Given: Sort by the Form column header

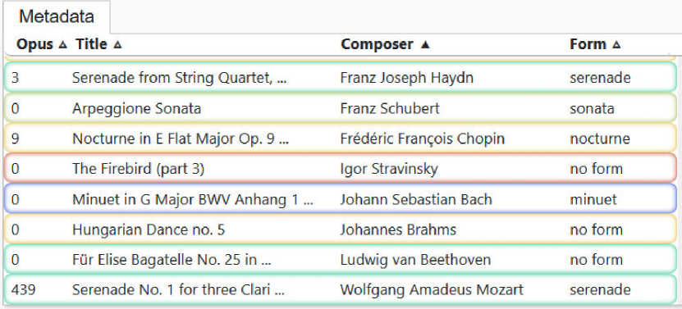Looking at the screenshot, I should 588,44.
